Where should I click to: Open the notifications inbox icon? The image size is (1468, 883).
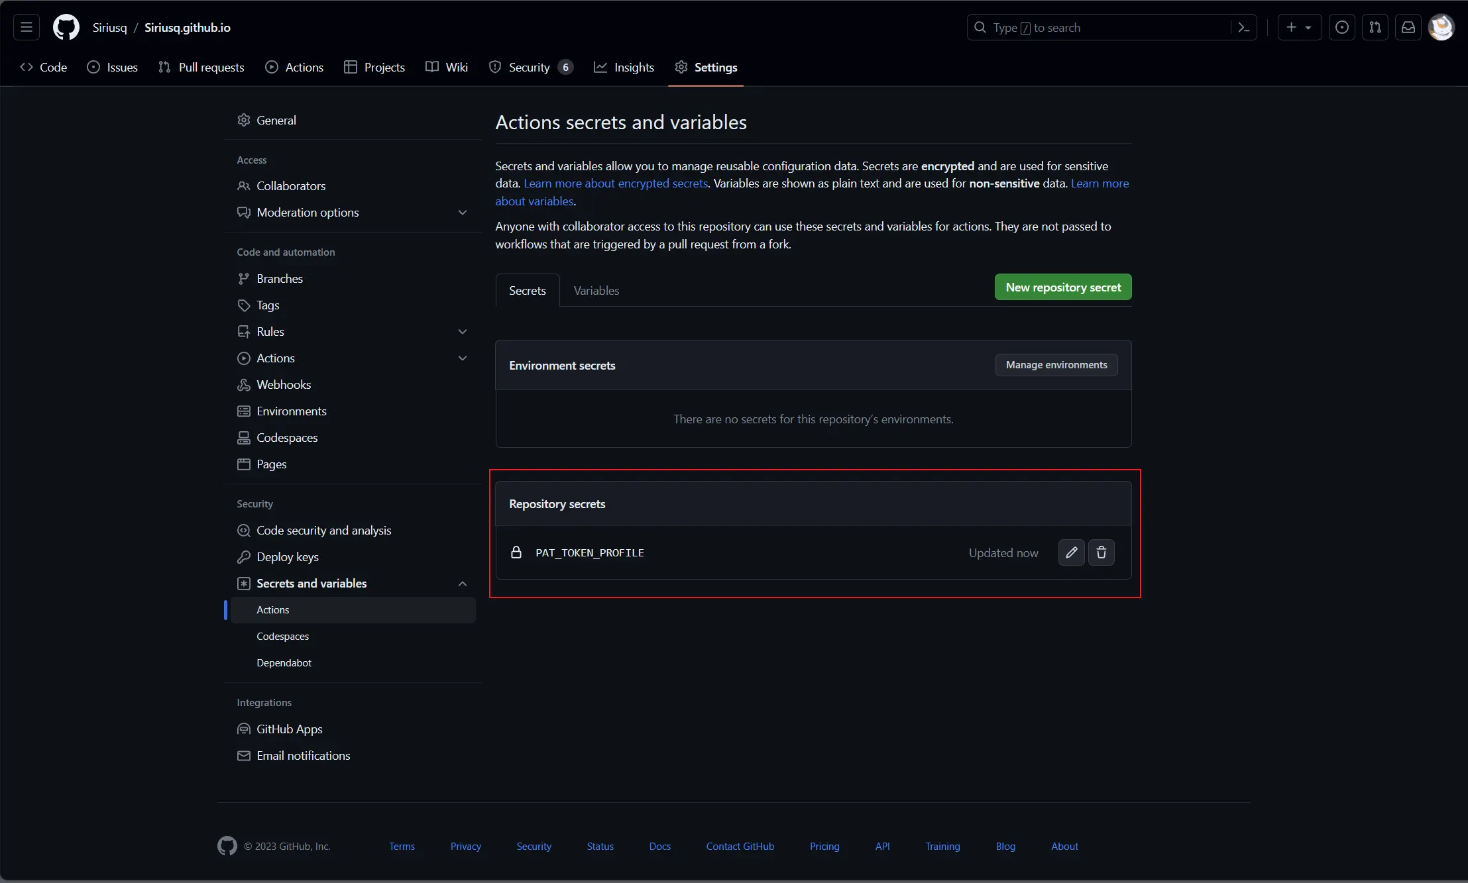click(x=1408, y=27)
